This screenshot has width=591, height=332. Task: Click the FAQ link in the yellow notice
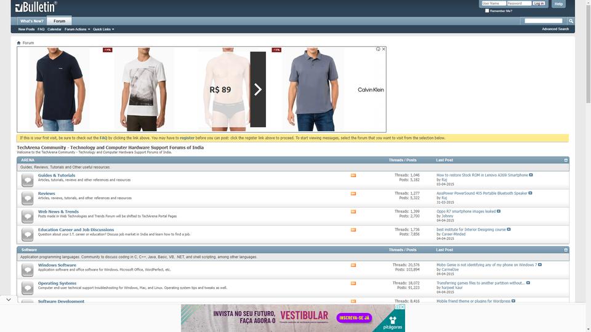[x=103, y=138]
